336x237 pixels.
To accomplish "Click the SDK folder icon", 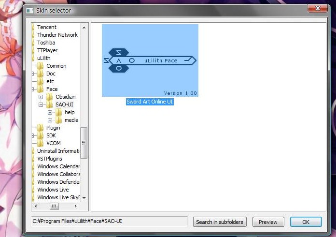I will [x=40, y=135].
